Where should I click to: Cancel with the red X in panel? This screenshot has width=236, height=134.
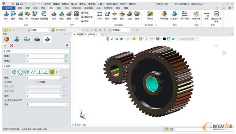[x=12, y=45]
